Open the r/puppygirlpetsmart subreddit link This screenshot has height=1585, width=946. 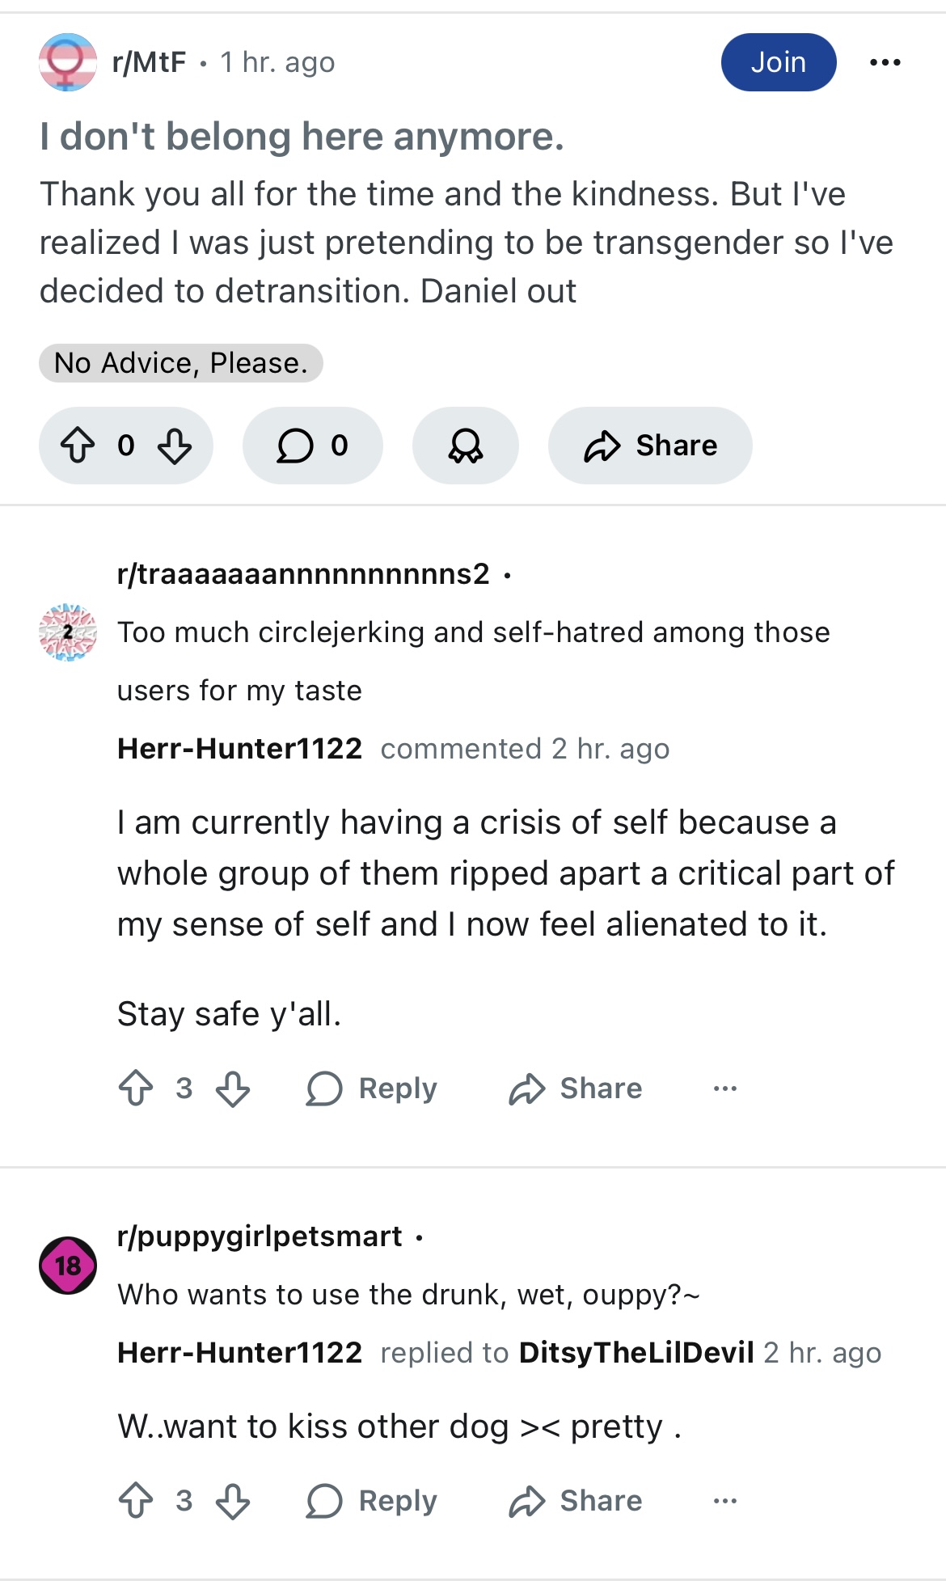tap(260, 1236)
